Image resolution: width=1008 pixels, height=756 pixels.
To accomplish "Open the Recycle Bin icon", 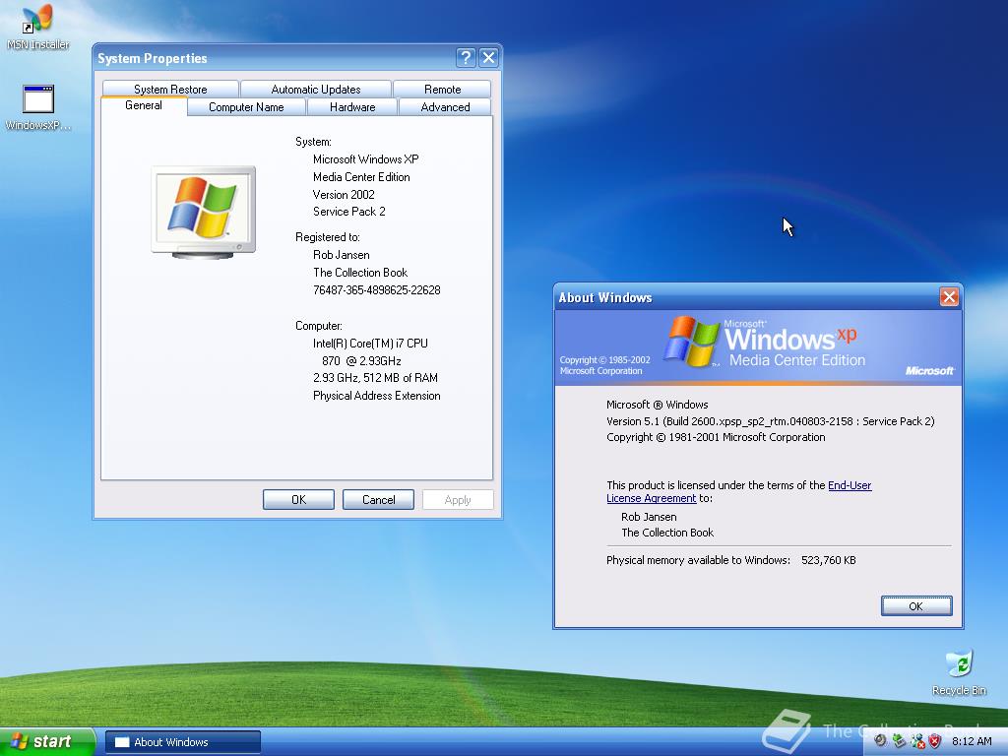I will [x=959, y=672].
